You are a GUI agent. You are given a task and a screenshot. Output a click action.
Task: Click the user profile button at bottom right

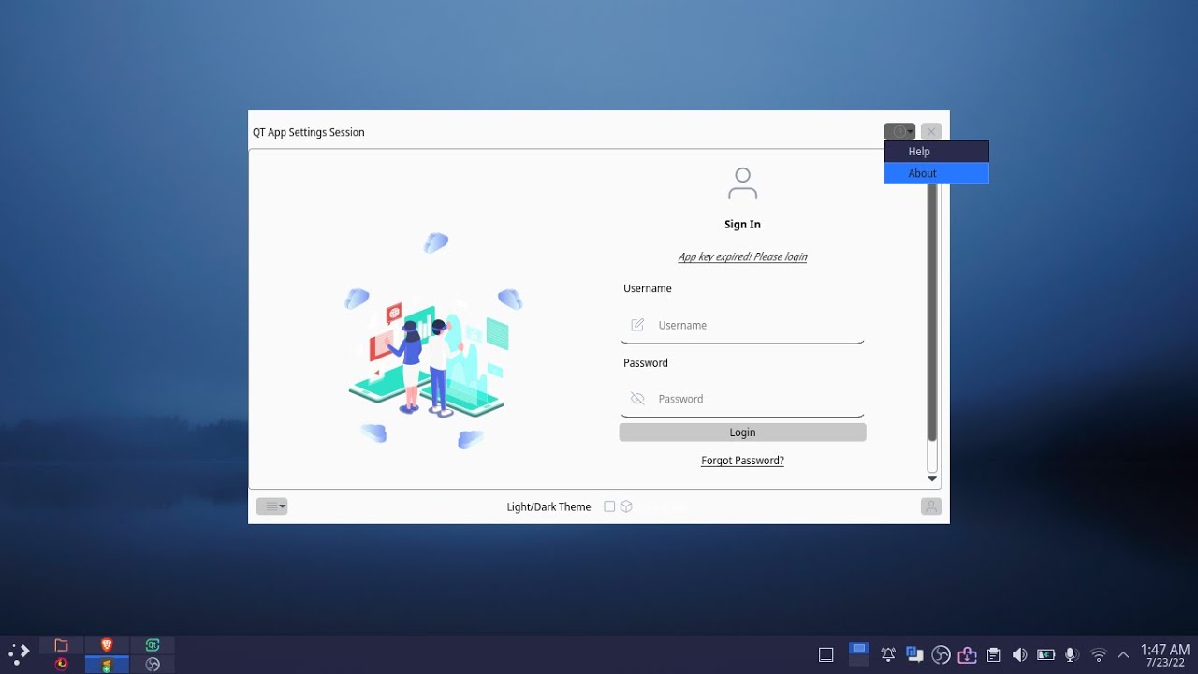click(x=930, y=506)
